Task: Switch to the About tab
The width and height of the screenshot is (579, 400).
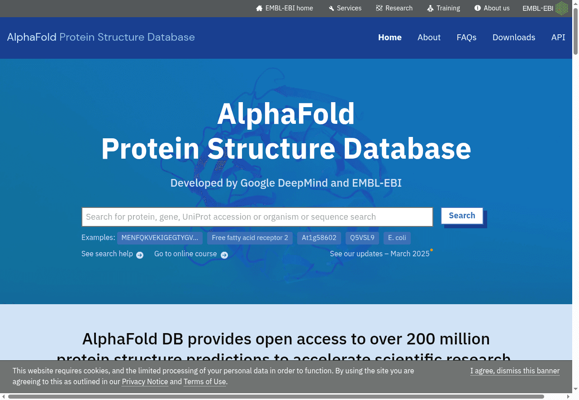Action: coord(429,38)
